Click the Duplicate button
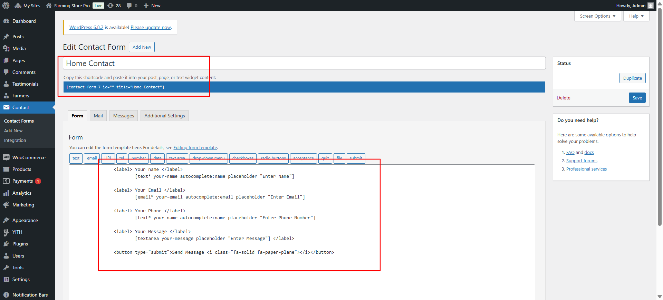The width and height of the screenshot is (663, 300). point(632,78)
